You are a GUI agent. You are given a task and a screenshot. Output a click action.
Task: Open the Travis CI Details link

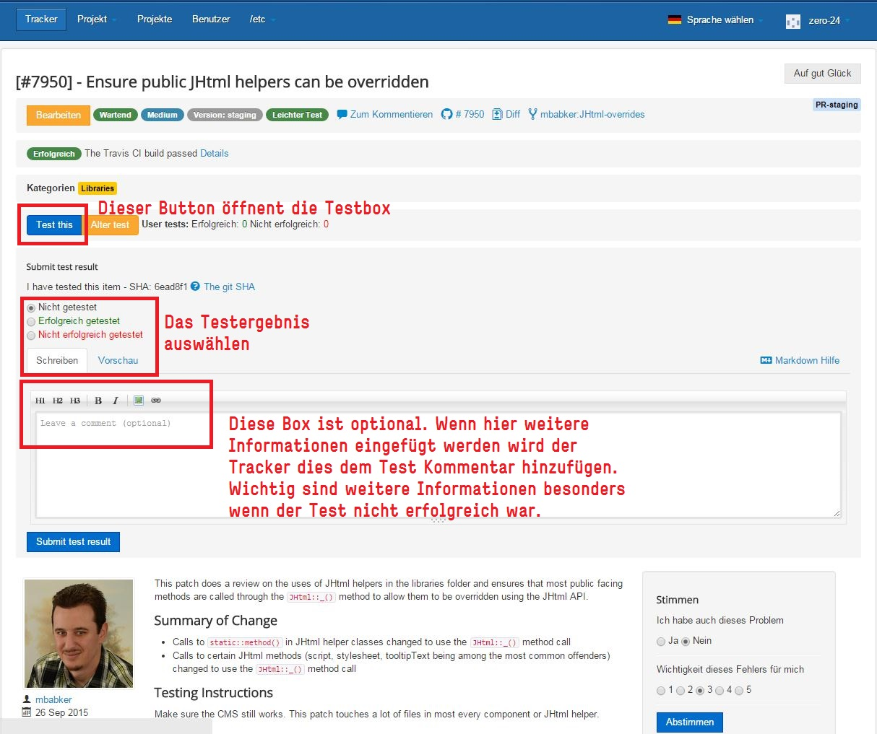point(214,153)
